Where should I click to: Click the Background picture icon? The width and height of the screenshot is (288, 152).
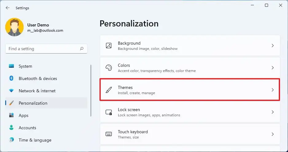coord(109,46)
